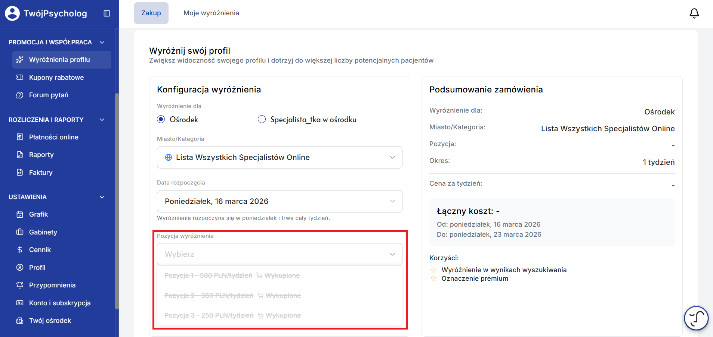Image resolution: width=713 pixels, height=337 pixels.
Task: Click the TwójPsycholog profile logo icon
Action: point(12,13)
